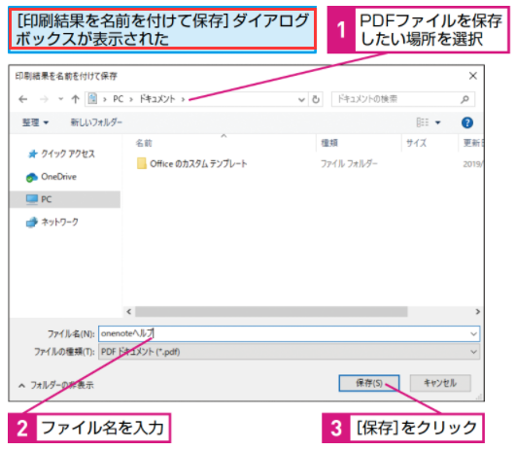
Task: Click the ファイル フォルダー type cell
Action: (349, 163)
